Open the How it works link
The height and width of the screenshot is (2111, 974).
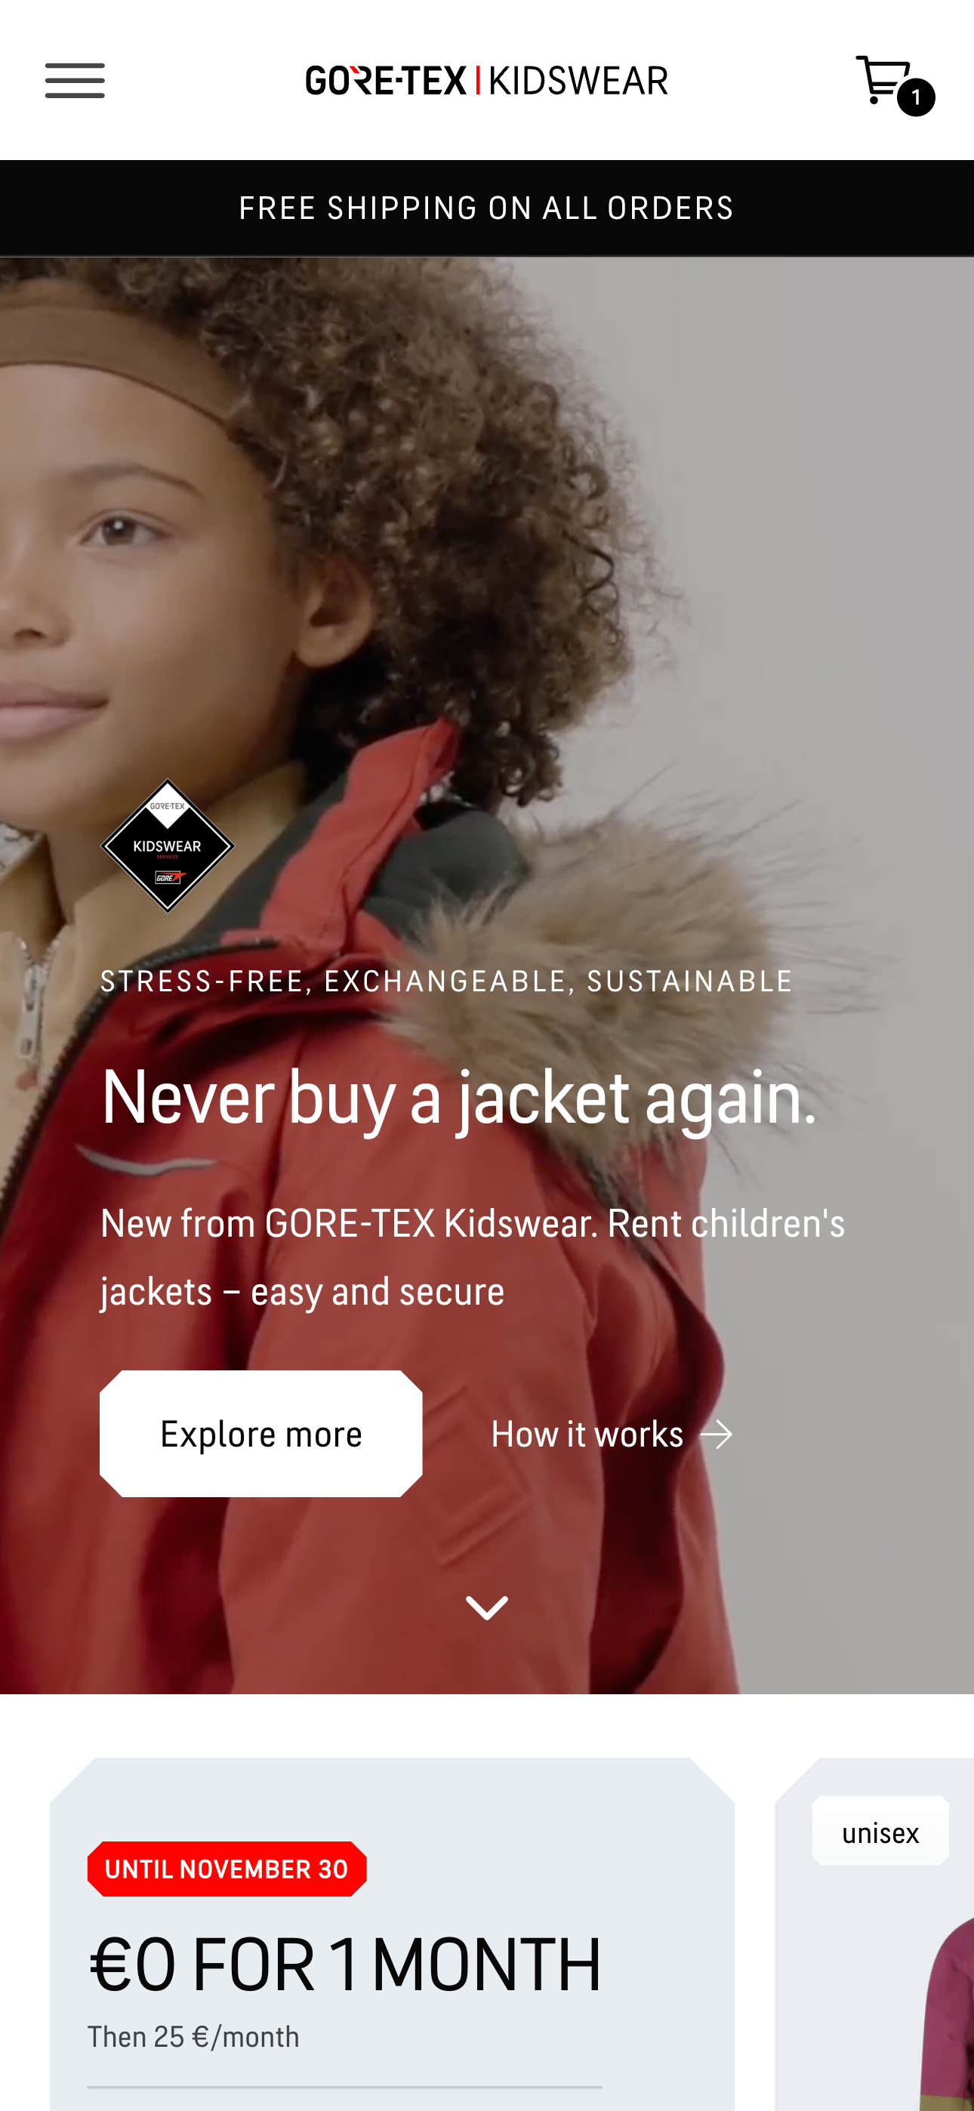612,1434
